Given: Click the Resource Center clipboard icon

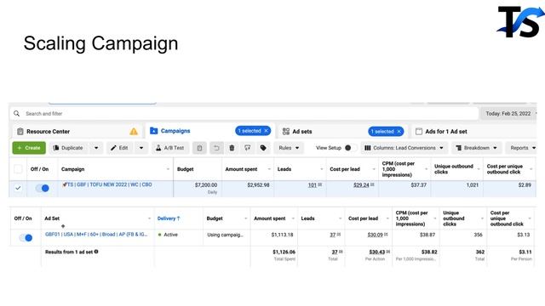Looking at the screenshot, I should point(20,132).
